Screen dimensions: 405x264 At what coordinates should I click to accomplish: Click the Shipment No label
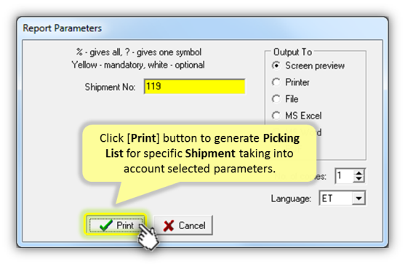pos(110,87)
